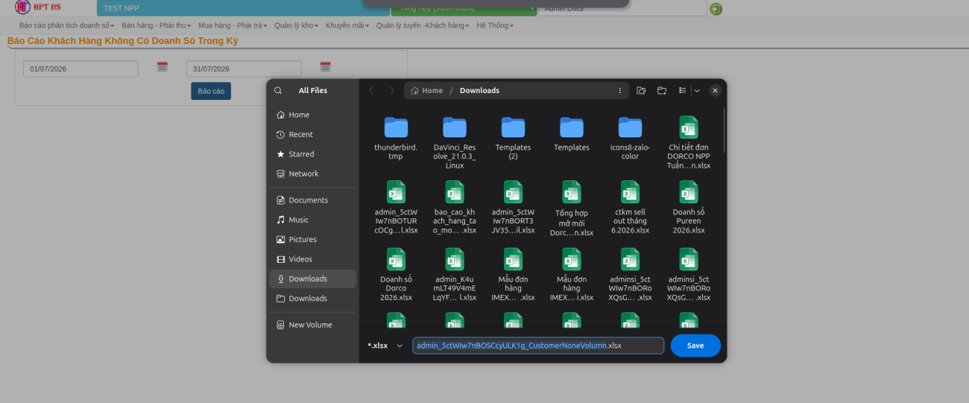This screenshot has width=969, height=403.
Task: Open Pictures in the sidebar
Action: pyautogui.click(x=312, y=239)
